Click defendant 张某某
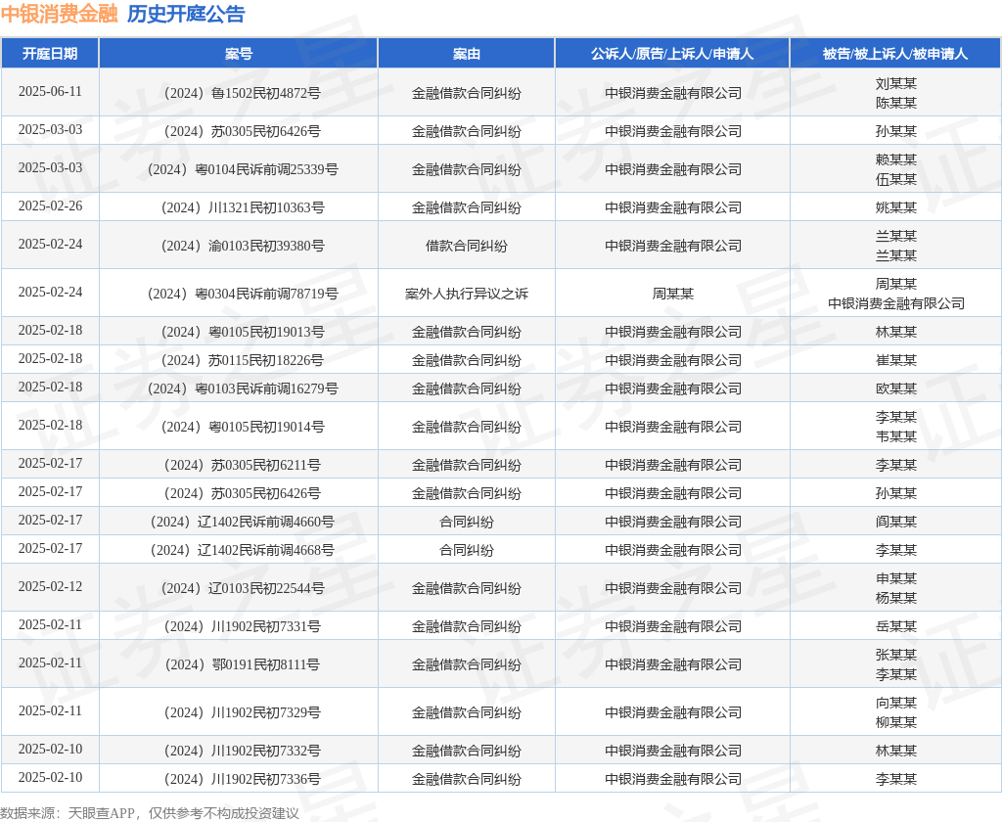This screenshot has width=1002, height=822. pos(896,656)
